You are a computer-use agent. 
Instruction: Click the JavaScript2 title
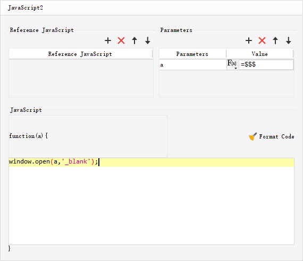click(x=26, y=8)
